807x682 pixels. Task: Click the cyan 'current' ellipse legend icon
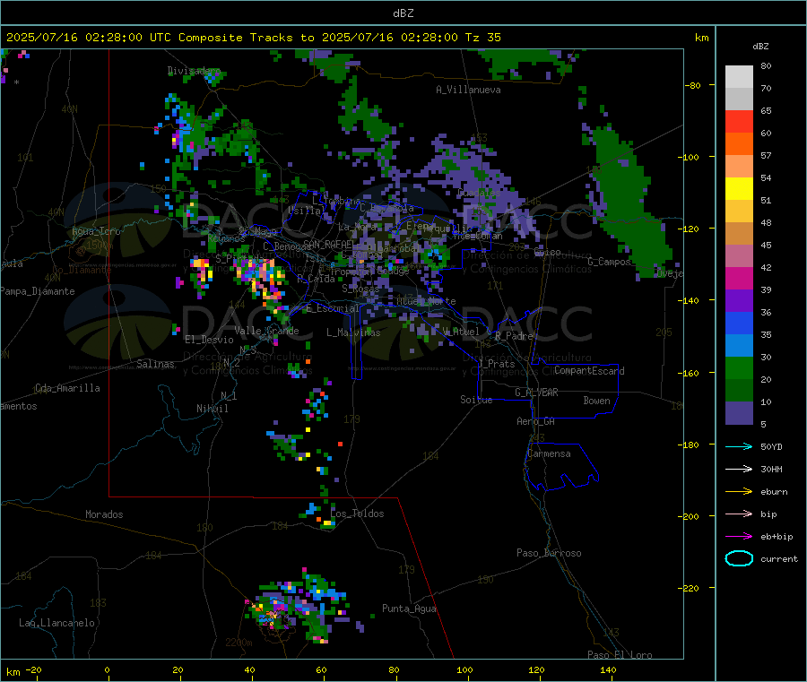click(739, 558)
